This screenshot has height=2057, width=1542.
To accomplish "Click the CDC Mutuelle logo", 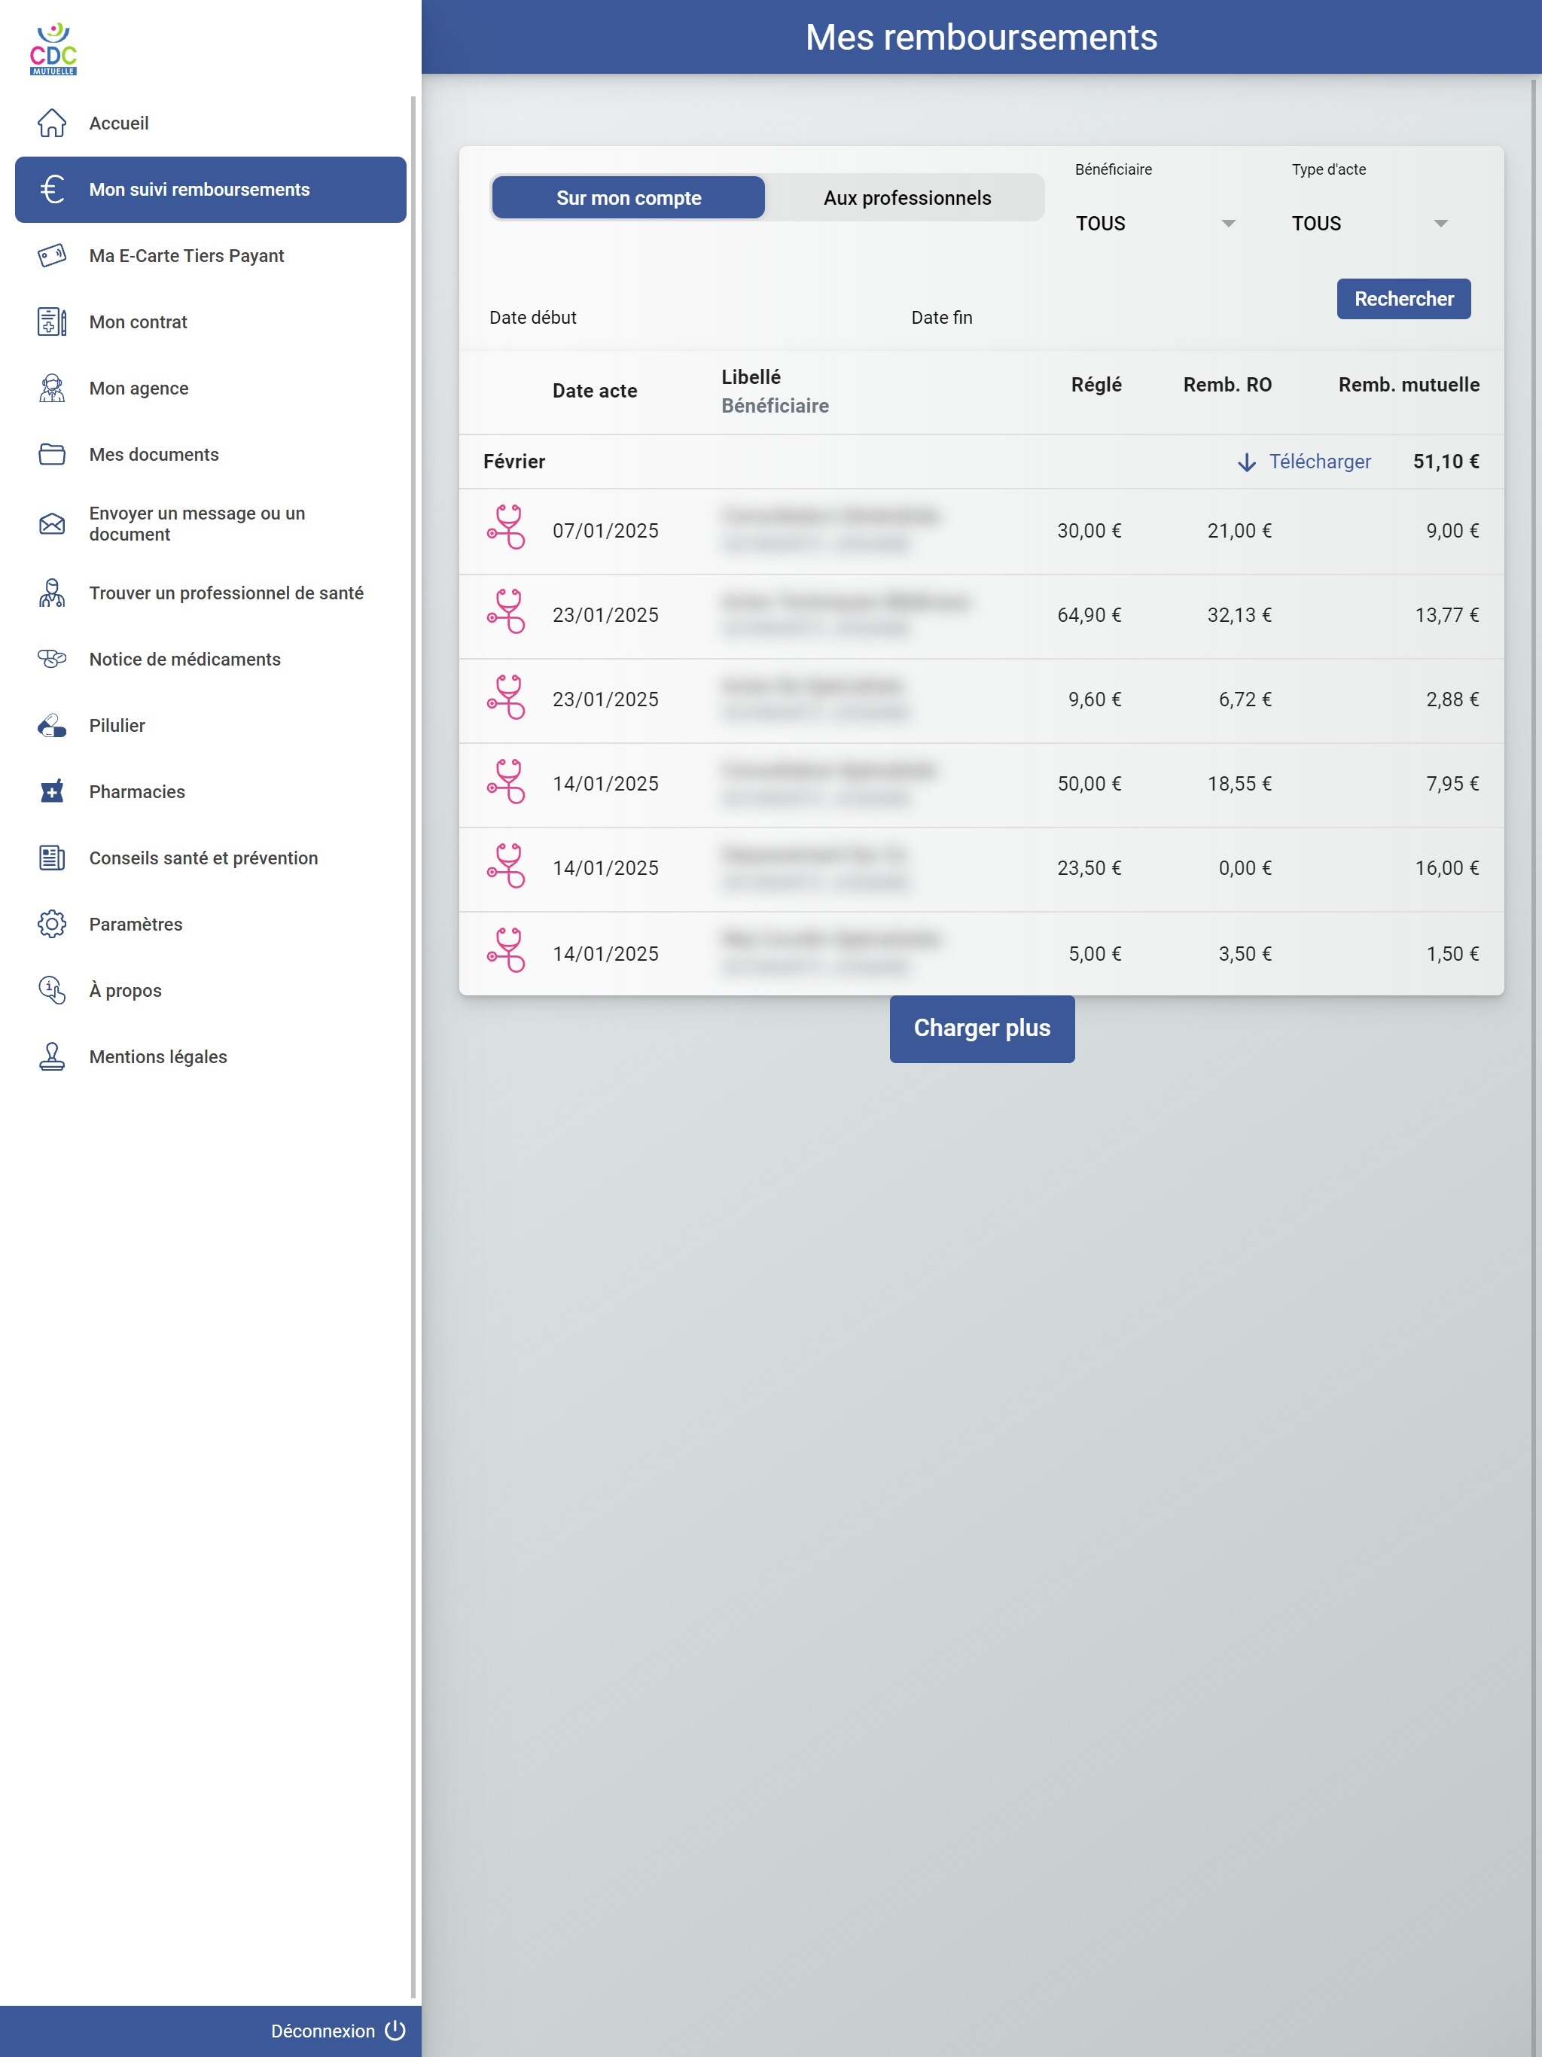I will pyautogui.click(x=53, y=49).
